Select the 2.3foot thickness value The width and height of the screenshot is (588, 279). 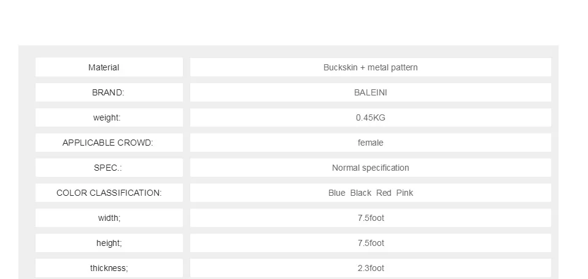pos(371,268)
